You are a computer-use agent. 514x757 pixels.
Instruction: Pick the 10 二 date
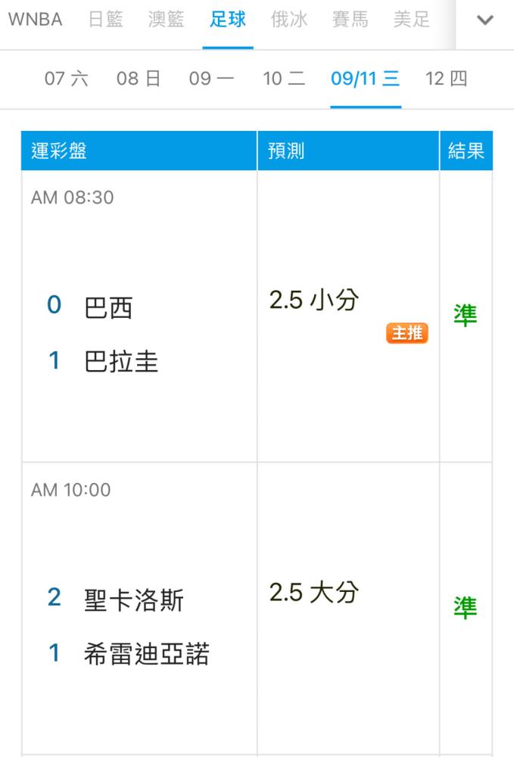[284, 78]
